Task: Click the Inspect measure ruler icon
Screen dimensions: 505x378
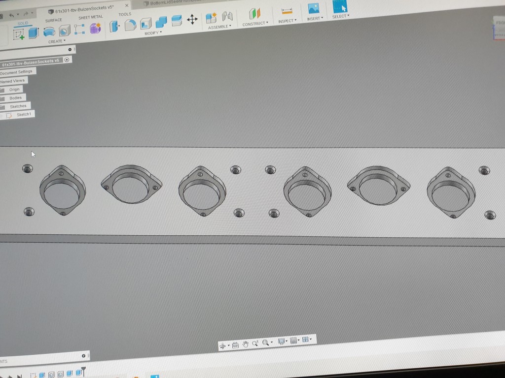Action: 287,11
